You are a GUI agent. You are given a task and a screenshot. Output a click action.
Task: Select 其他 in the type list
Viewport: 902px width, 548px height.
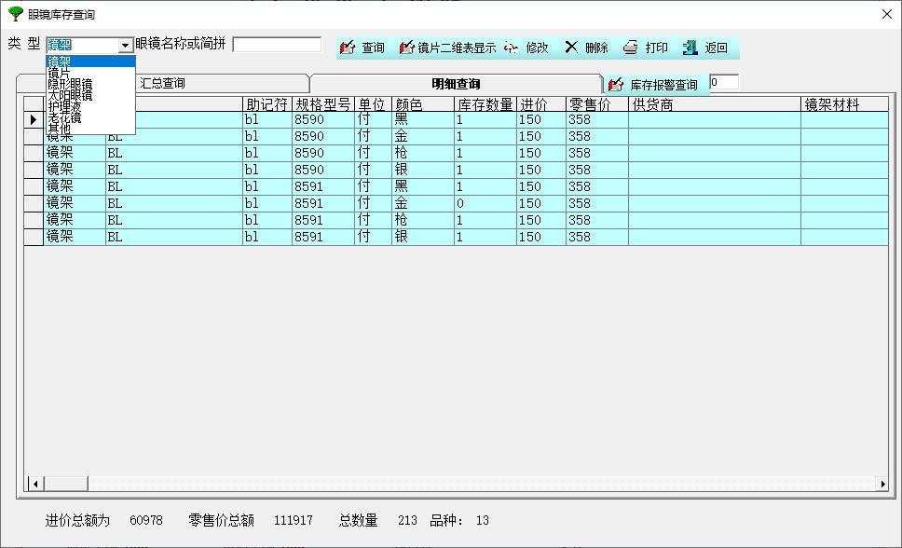59,129
